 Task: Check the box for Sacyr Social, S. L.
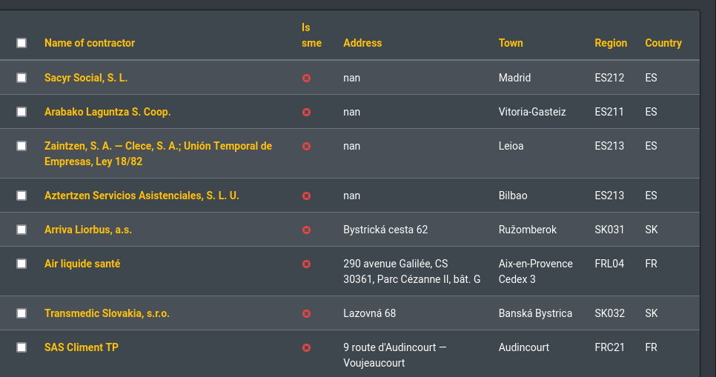(x=21, y=78)
